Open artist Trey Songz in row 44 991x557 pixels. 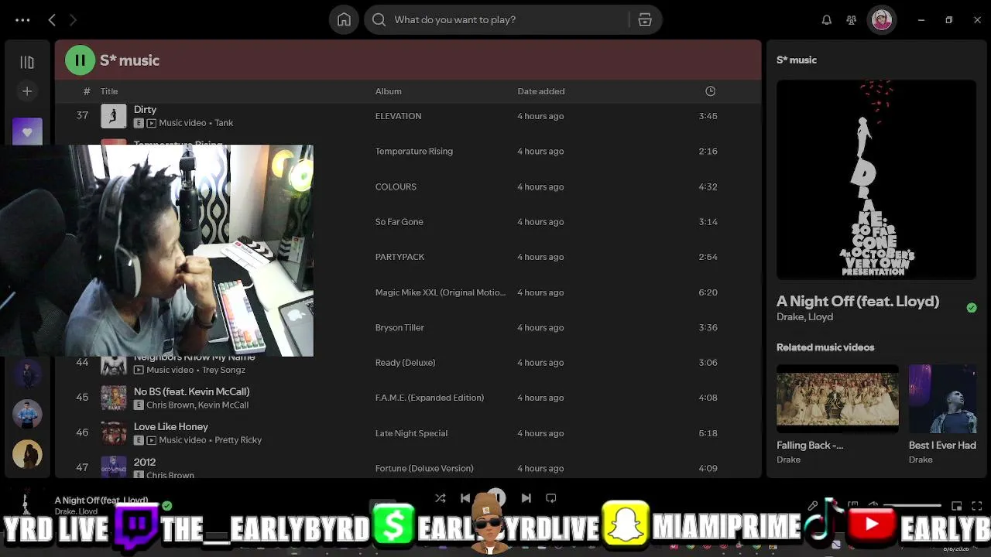point(224,370)
